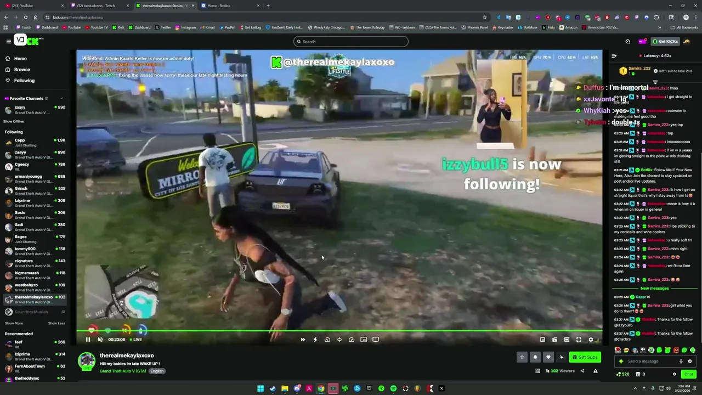This screenshot has width=702, height=395.
Task: Open the chat shop store icon
Action: (638, 374)
